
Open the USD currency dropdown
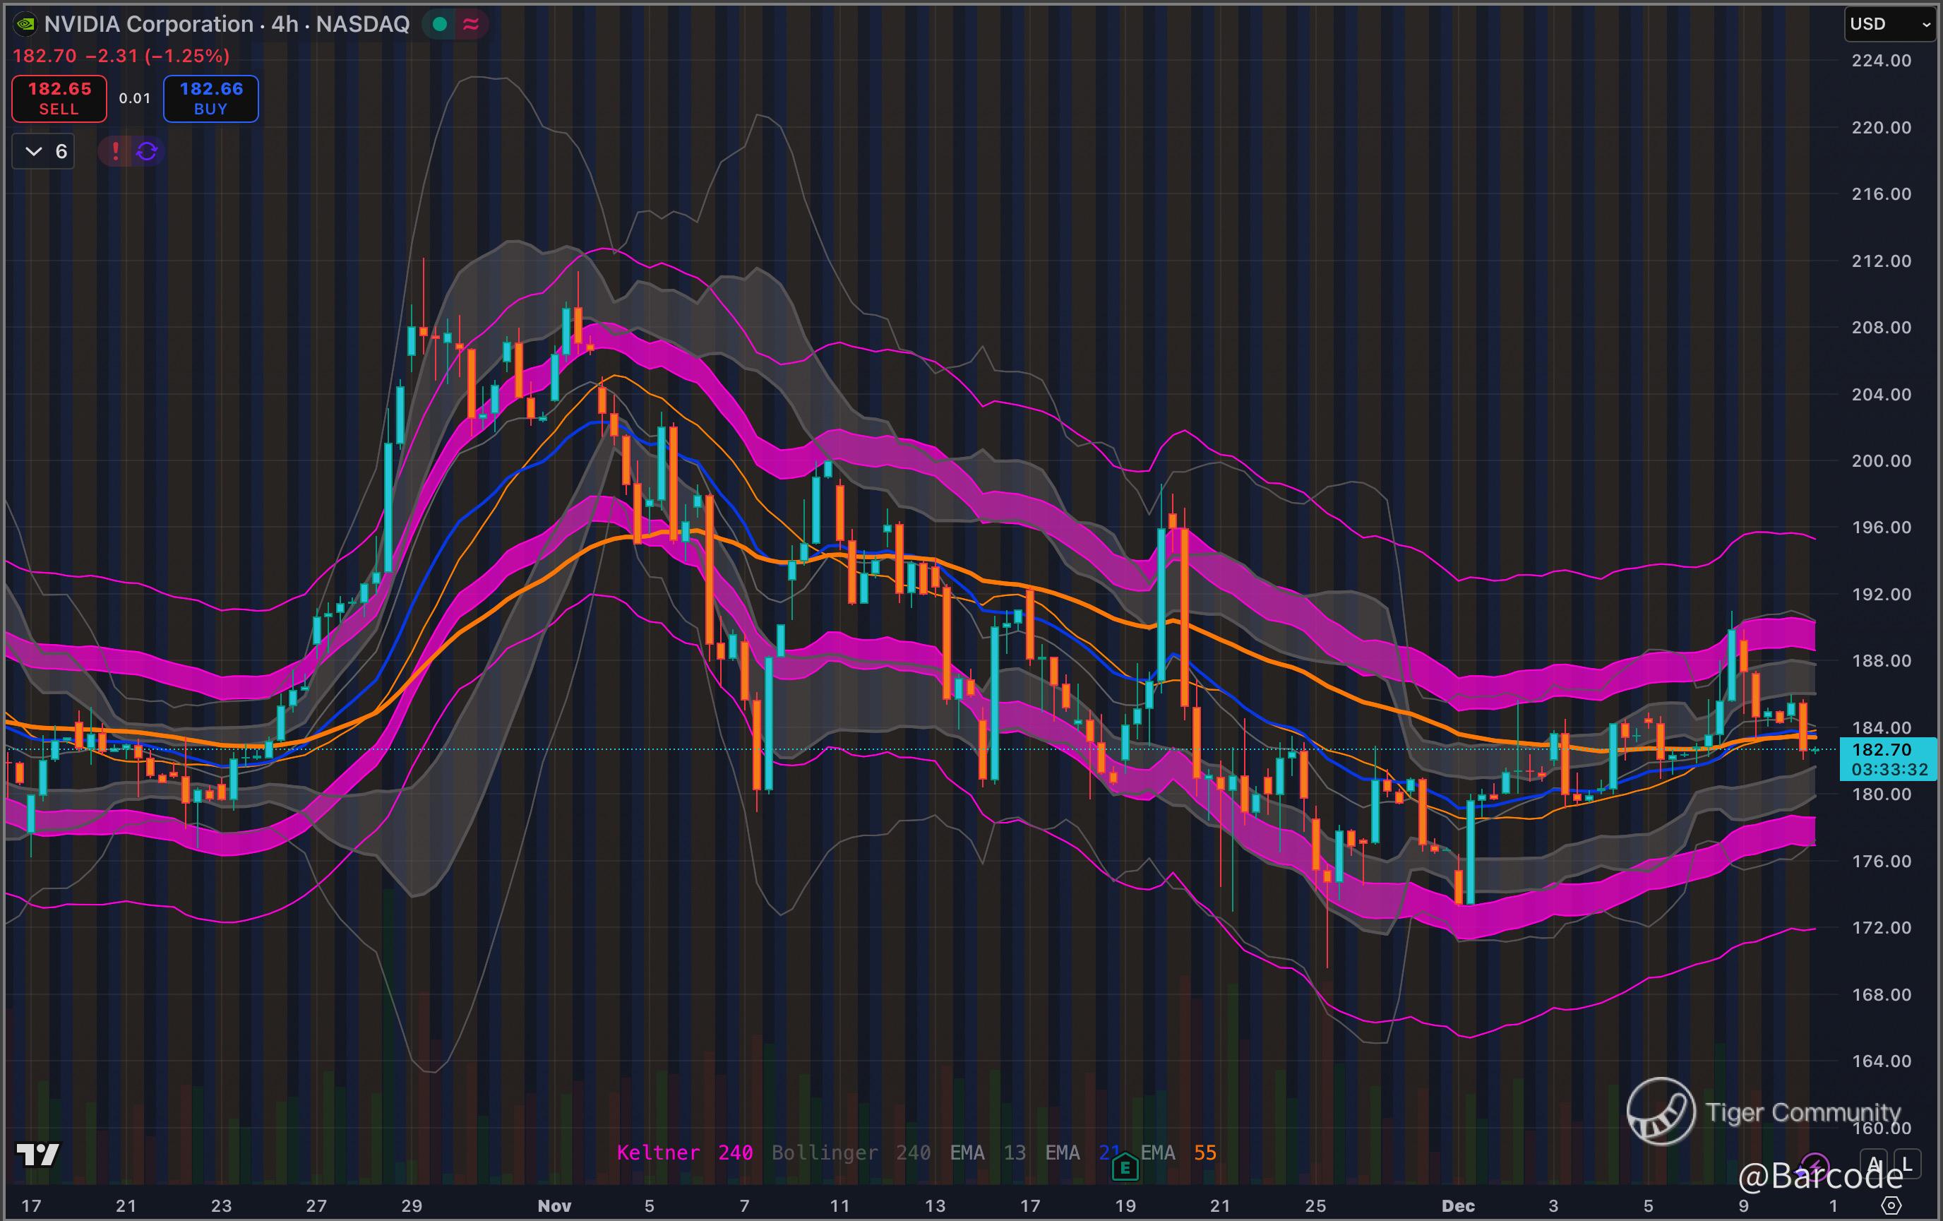[x=1890, y=24]
